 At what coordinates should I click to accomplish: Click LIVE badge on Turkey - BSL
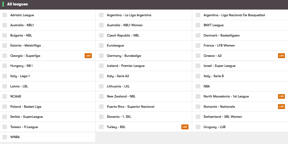(x=185, y=127)
